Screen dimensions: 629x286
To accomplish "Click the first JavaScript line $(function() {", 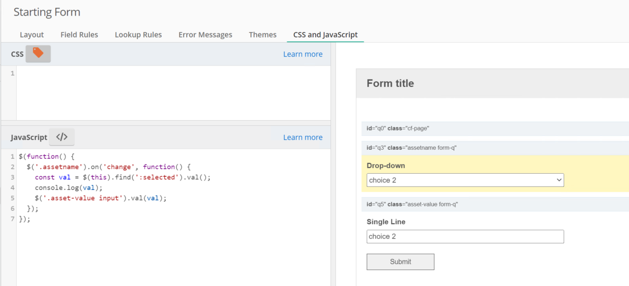I will pyautogui.click(x=47, y=157).
